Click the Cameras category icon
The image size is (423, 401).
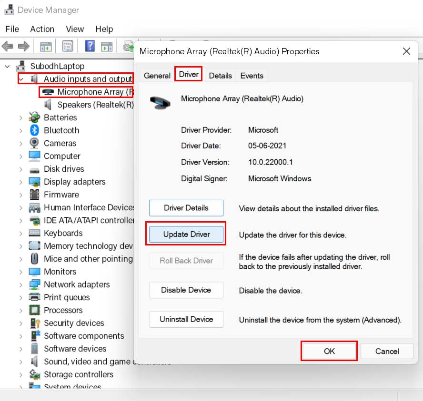tap(34, 143)
